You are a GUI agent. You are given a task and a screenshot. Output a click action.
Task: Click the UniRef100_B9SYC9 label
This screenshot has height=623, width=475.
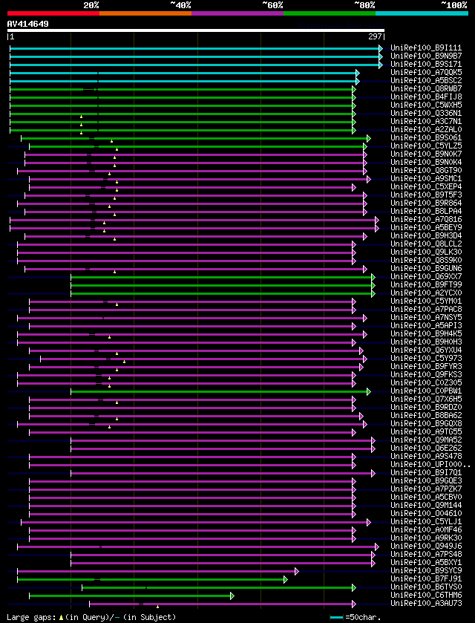tap(426, 571)
